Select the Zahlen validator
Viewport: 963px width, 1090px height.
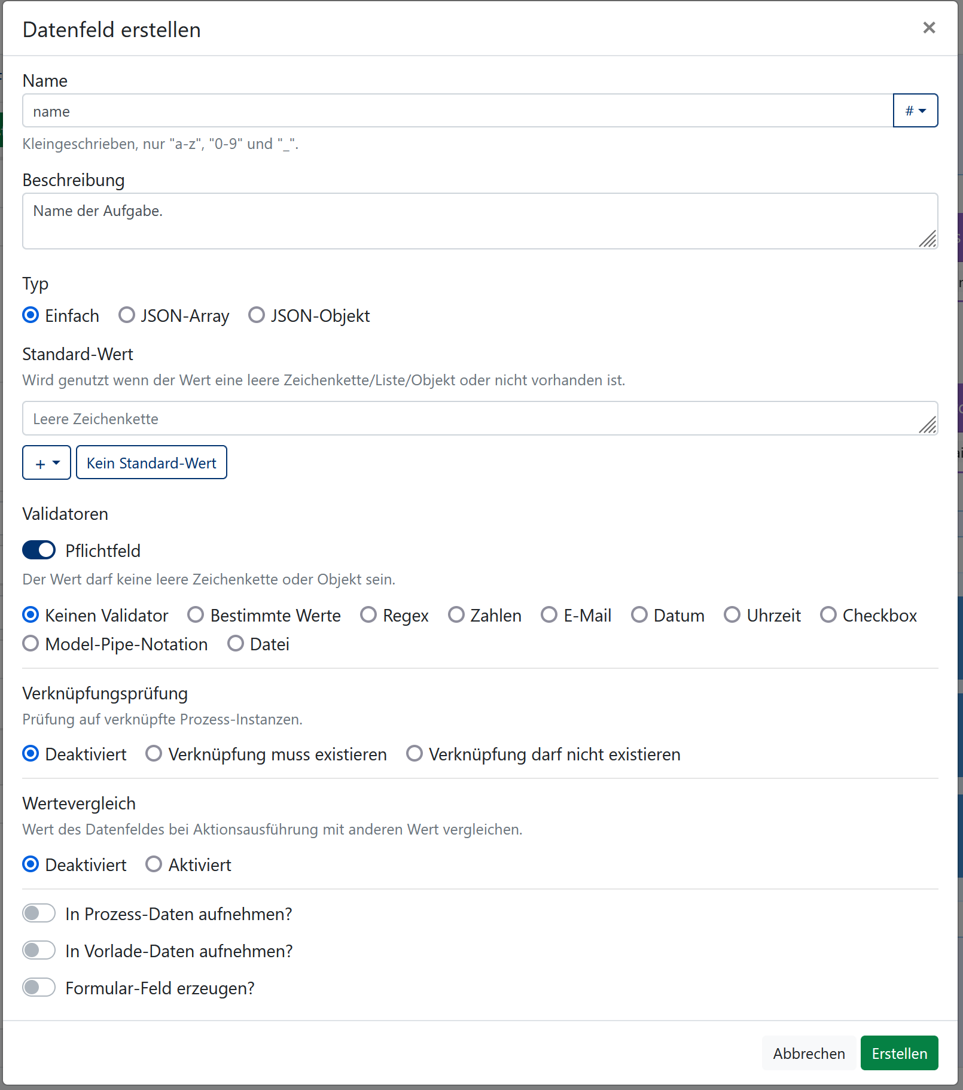[456, 615]
